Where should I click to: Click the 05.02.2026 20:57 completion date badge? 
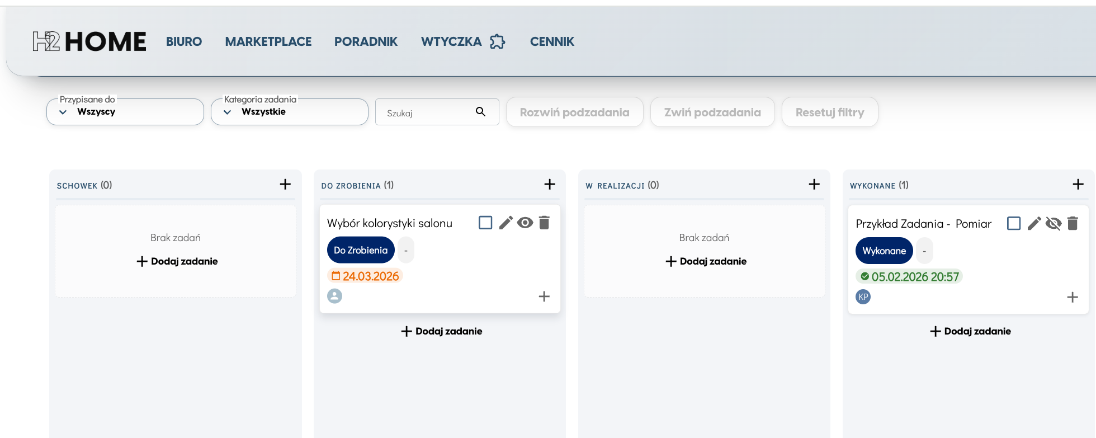coord(909,276)
